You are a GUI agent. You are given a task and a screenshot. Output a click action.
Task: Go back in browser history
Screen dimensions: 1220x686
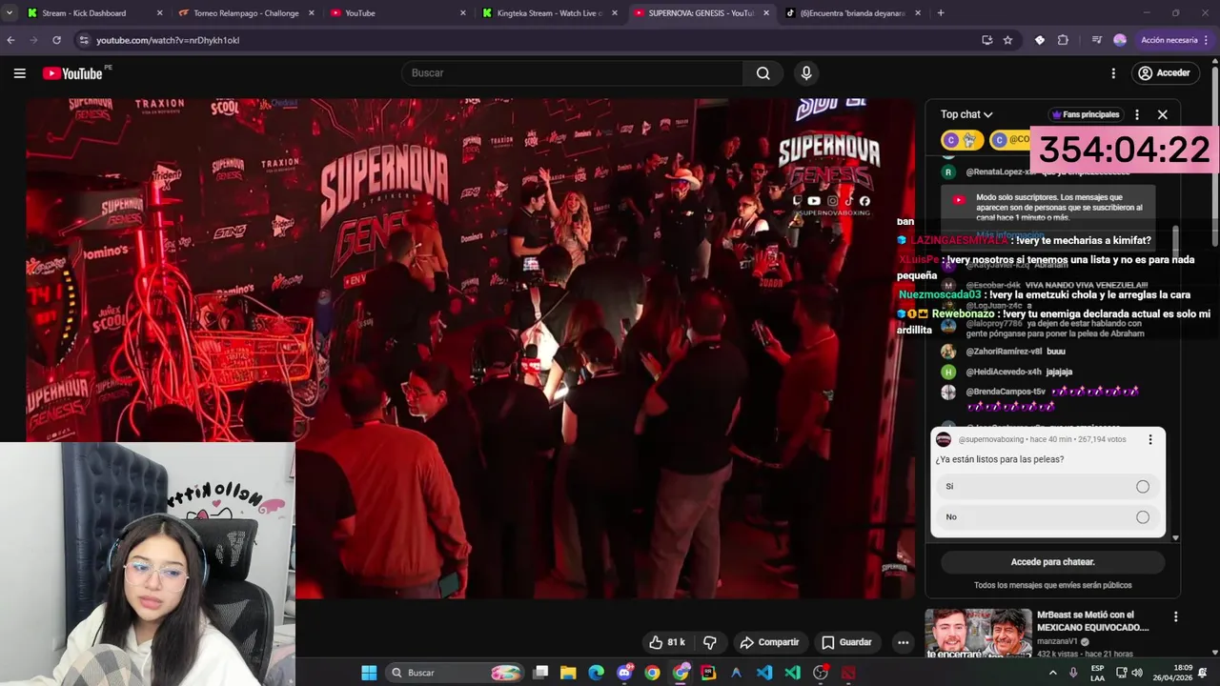(x=10, y=40)
